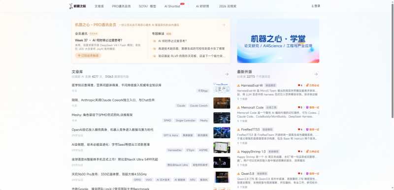The height and width of the screenshot is (190, 394).
Task: Click the icon before Qwen3.8 name
Action: click(x=238, y=174)
